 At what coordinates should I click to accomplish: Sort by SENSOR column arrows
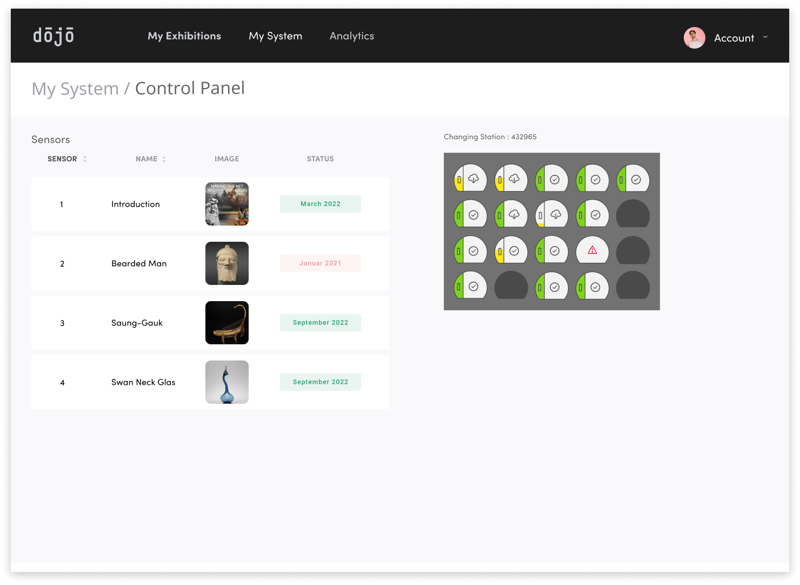coord(85,159)
